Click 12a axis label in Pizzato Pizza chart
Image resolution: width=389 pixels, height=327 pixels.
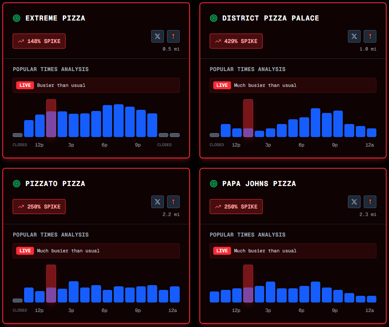coord(173,310)
